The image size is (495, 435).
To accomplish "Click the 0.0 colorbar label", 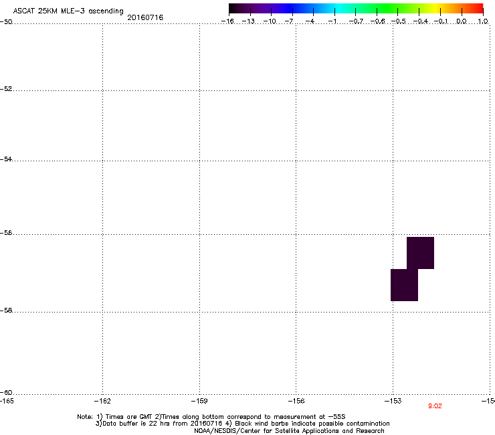I will click(x=462, y=21).
